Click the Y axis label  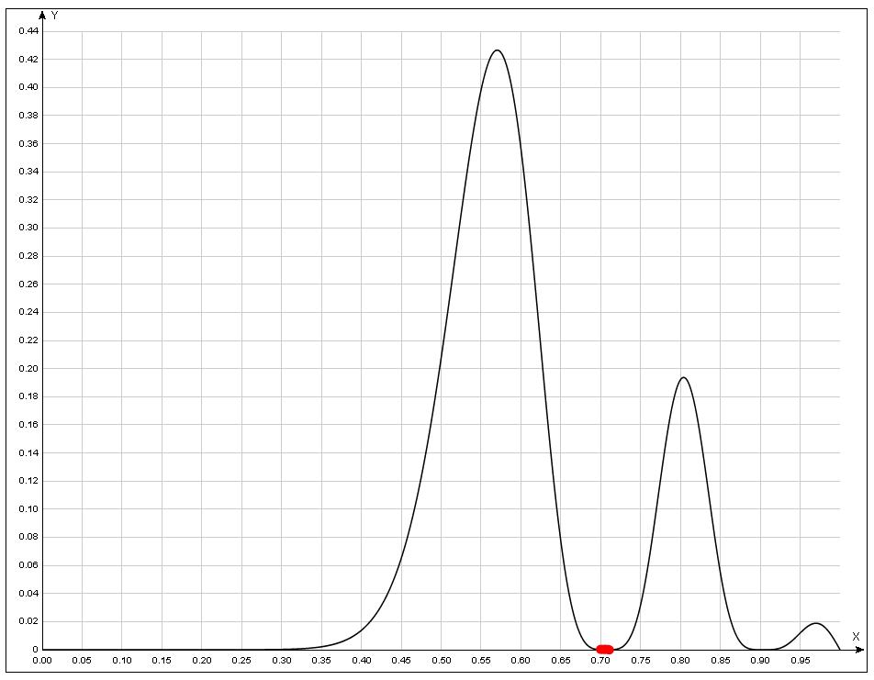[x=55, y=16]
